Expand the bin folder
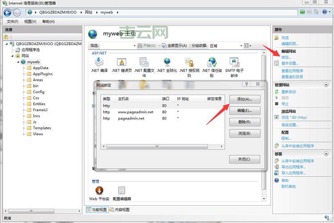The height and width of the screenshot is (223, 334). [24, 86]
